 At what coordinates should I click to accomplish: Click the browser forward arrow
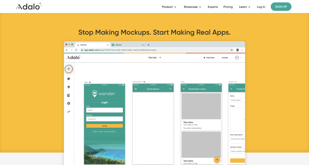point(72,50)
